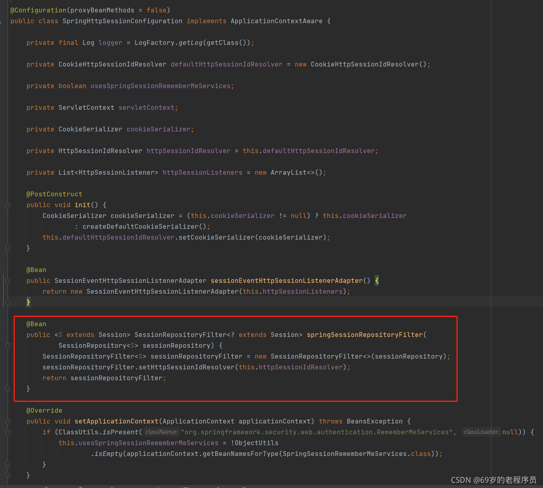Click fold marker at if block closing brace
Screen dimensions: 543x488
pos(8,465)
